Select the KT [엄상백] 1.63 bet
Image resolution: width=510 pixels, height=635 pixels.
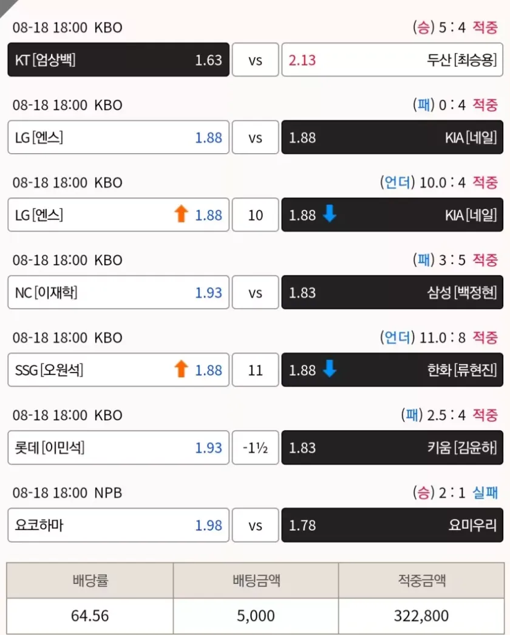(x=118, y=60)
